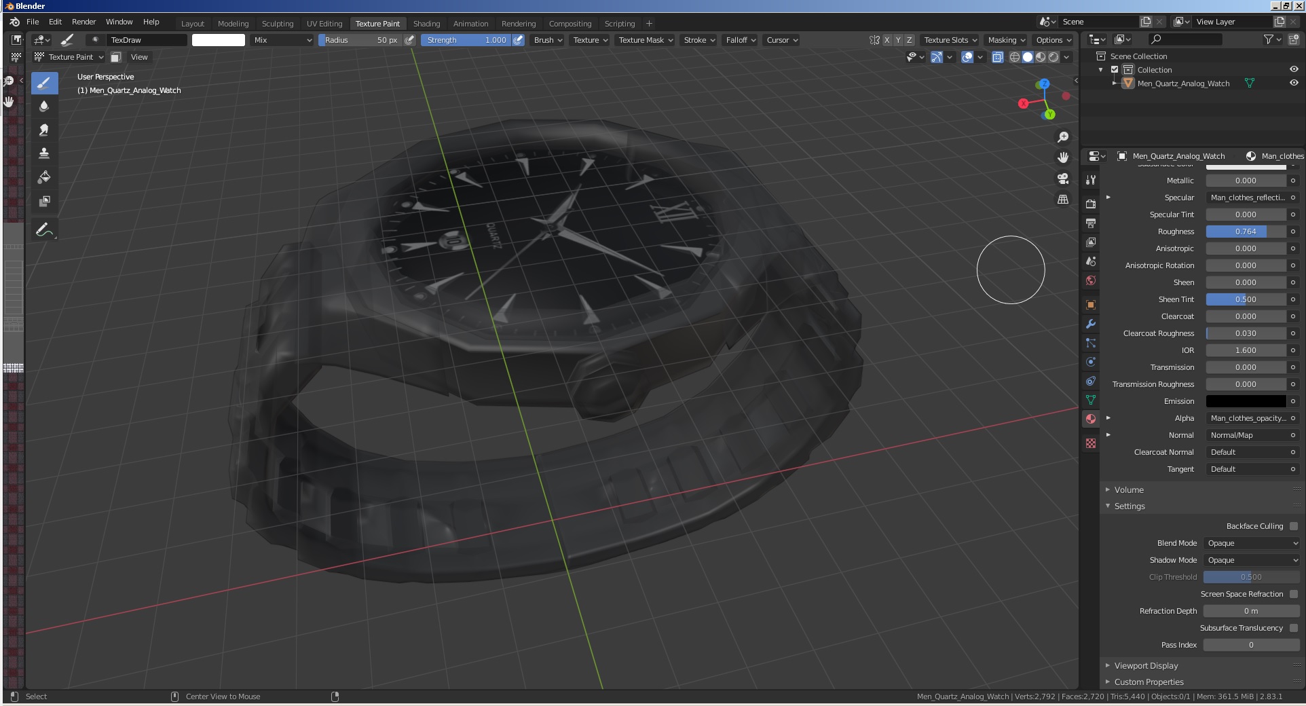
Task: Toggle X axis symmetry
Action: 887,40
